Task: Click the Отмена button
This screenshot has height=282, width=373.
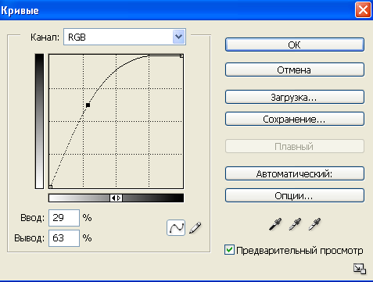Action: tap(295, 70)
